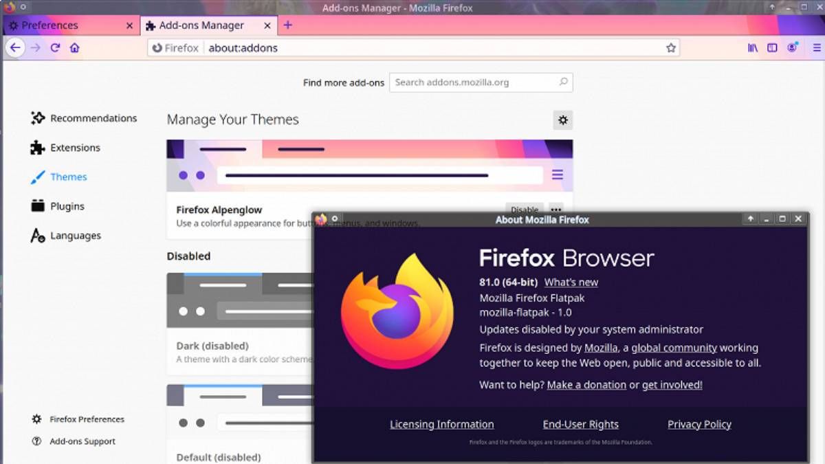Reload the current page
The width and height of the screenshot is (825, 464).
pos(54,48)
